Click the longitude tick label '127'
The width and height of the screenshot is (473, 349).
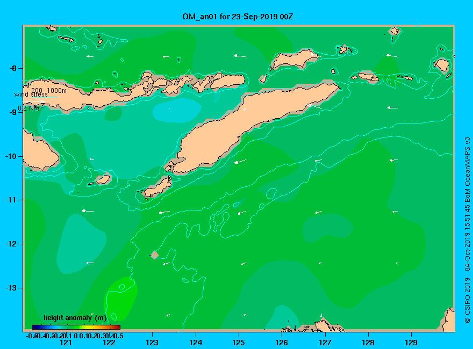[325, 343]
